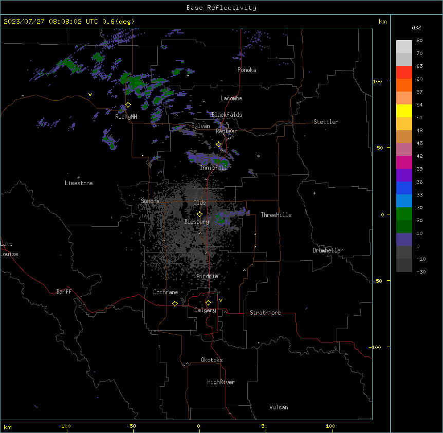Select the indigo swatch above the 0 label
This screenshot has height=433, width=443.
pyautogui.click(x=404, y=240)
